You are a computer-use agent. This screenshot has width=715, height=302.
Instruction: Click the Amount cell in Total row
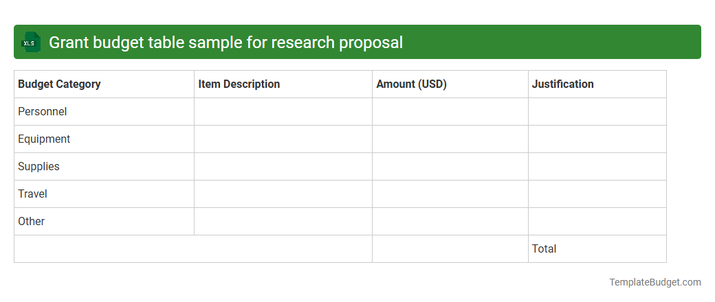click(450, 248)
